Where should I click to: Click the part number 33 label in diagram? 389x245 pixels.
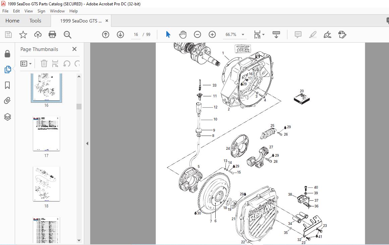click(x=214, y=85)
